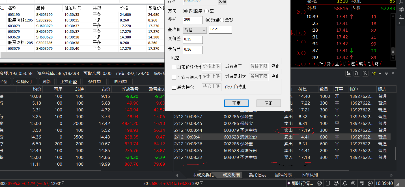The image size is (405, 188).
Task: Open the radar scan icon in status bar
Action: point(337,183)
